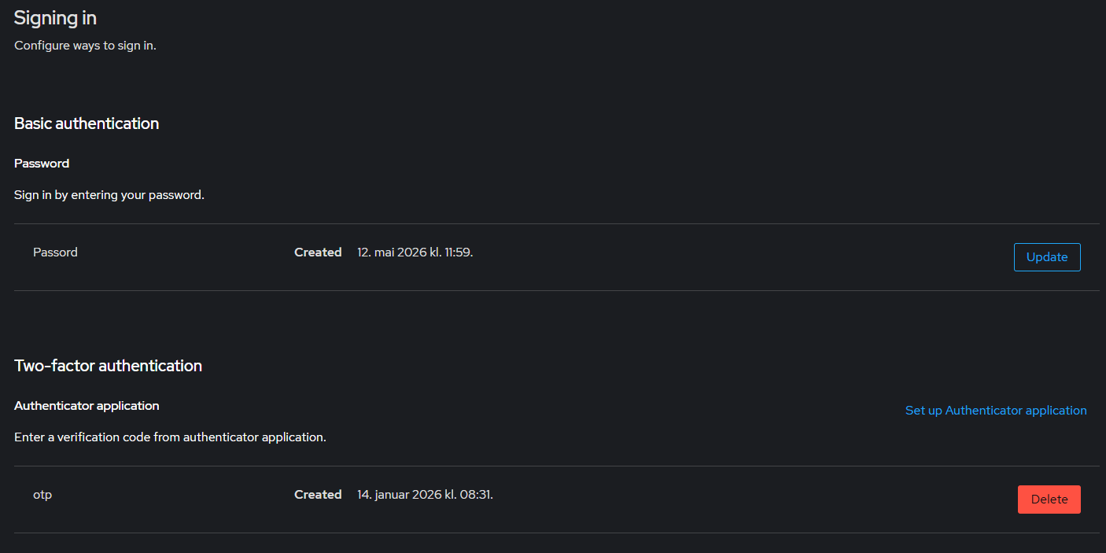Click the Update password button

pyautogui.click(x=1047, y=257)
